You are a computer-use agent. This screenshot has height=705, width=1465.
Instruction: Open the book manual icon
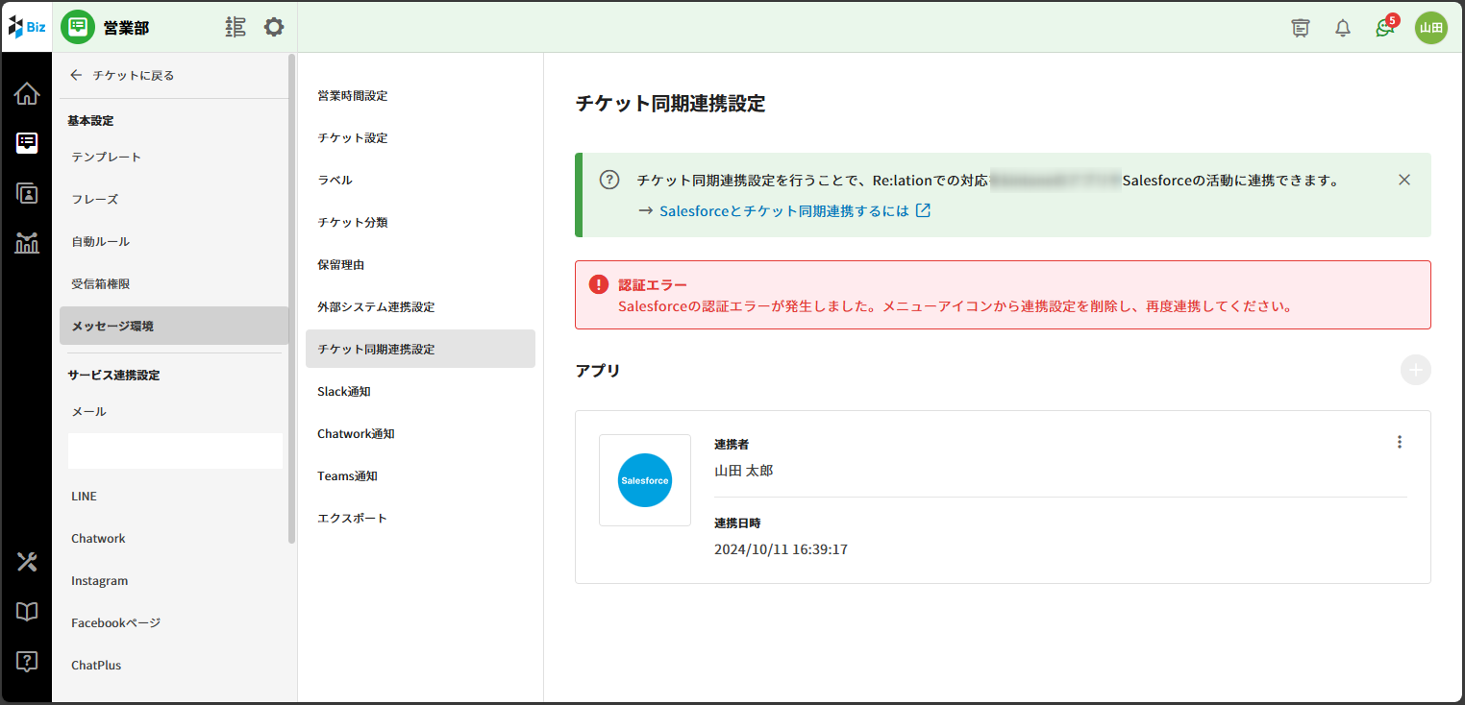click(27, 612)
